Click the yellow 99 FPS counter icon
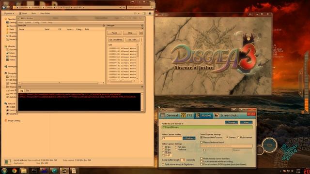310x174 pixels. [183, 116]
